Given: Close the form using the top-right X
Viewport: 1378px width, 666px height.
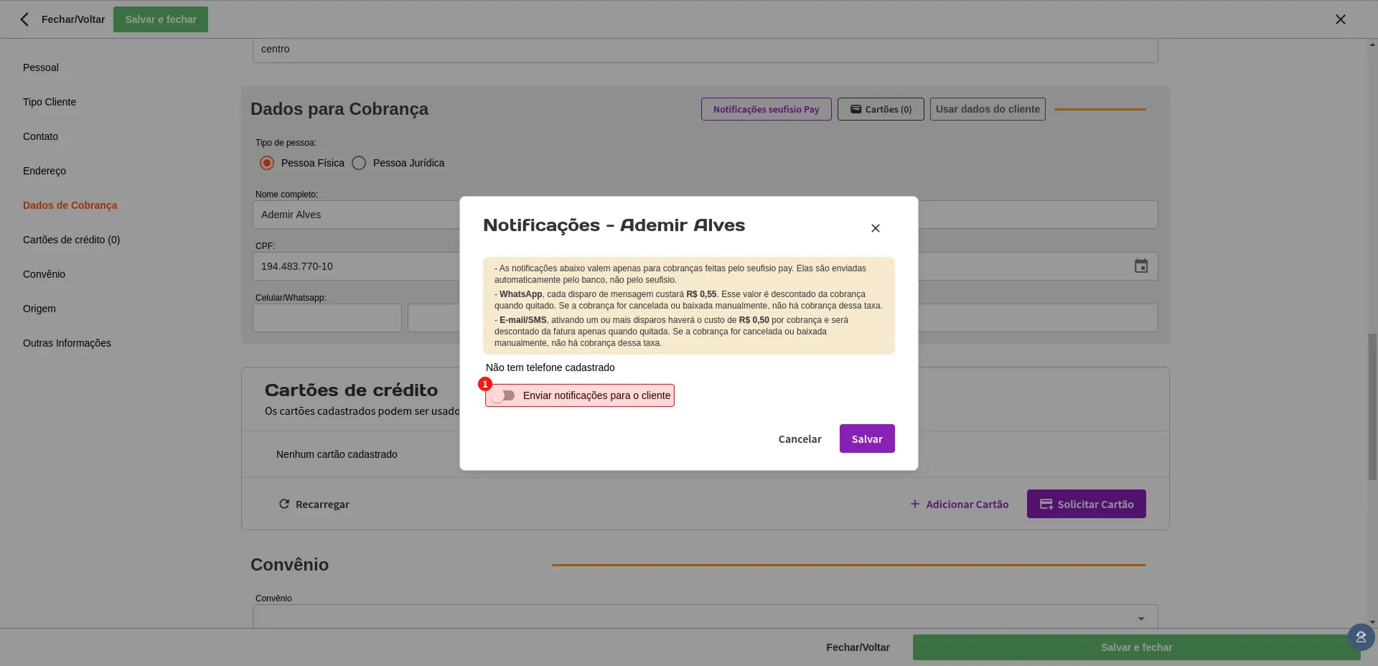Looking at the screenshot, I should point(1340,19).
